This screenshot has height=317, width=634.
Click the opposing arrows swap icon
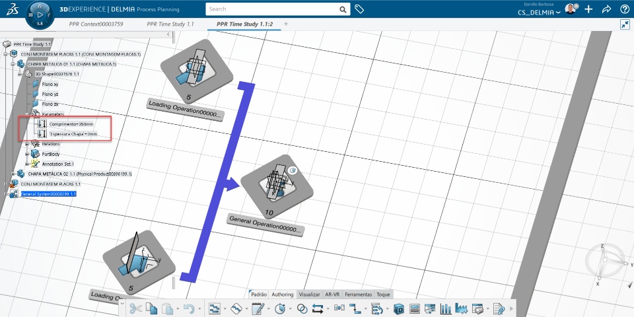(x=318, y=309)
